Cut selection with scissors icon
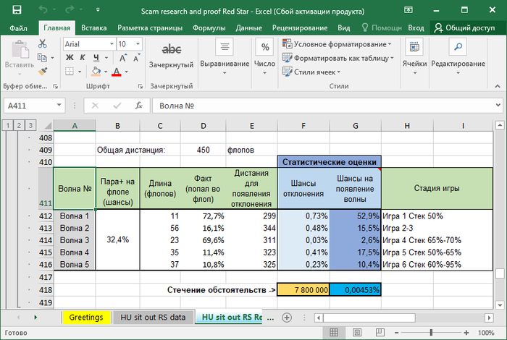This screenshot has height=340, width=507. (42, 44)
